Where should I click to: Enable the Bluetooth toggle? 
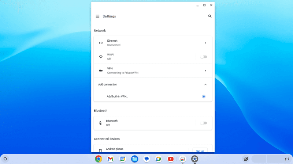tap(204, 123)
